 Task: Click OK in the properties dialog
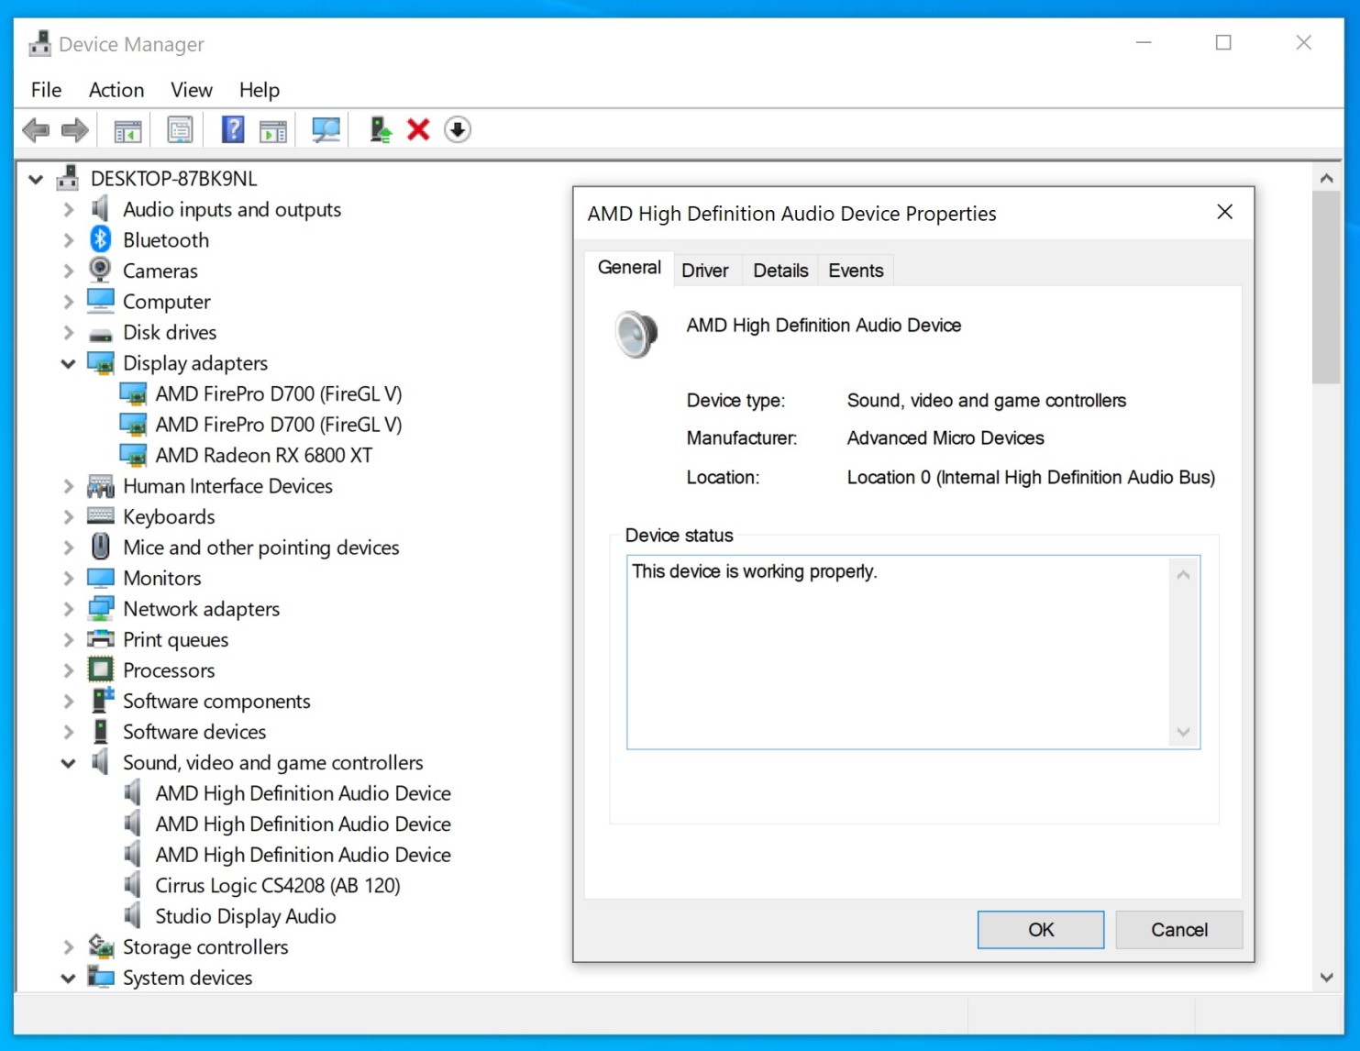1041,930
